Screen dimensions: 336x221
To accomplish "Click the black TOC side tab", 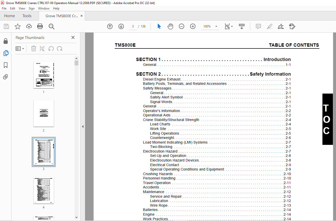I will [x=328, y=119].
